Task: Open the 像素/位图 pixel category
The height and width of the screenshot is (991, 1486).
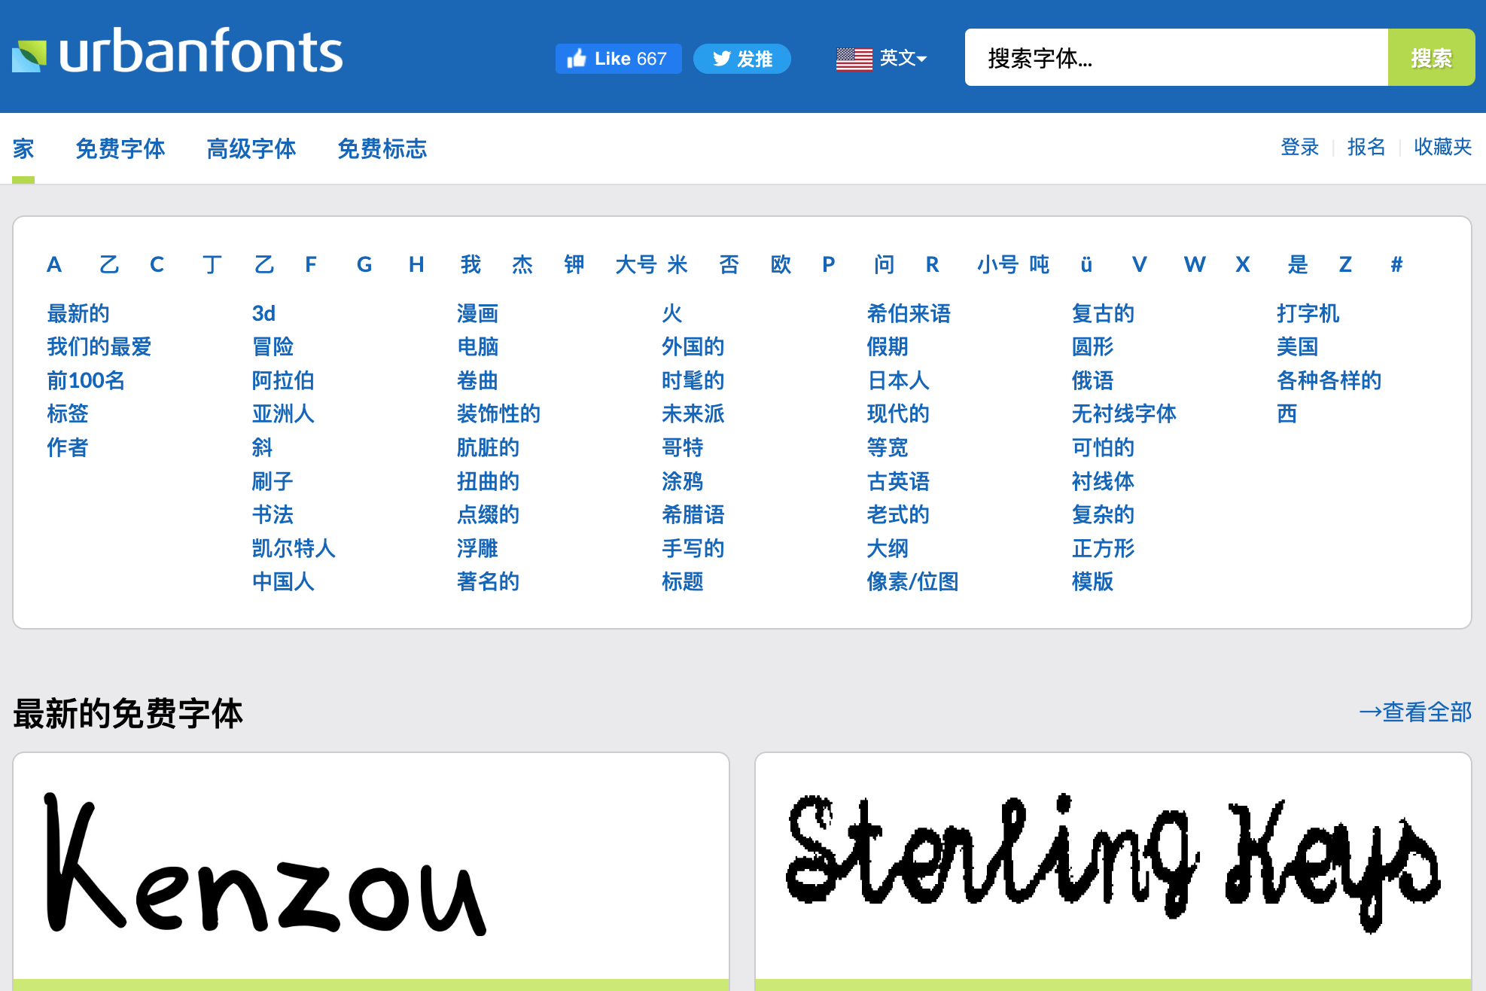Action: point(912,581)
